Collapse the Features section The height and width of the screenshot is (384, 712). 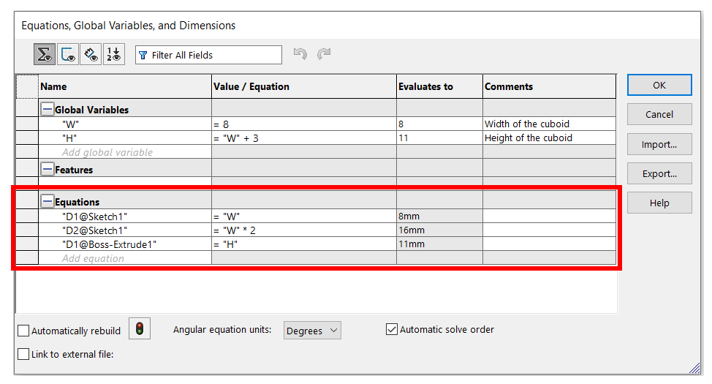tap(48, 170)
